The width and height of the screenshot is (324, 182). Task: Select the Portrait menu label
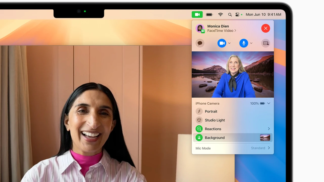[x=211, y=111]
